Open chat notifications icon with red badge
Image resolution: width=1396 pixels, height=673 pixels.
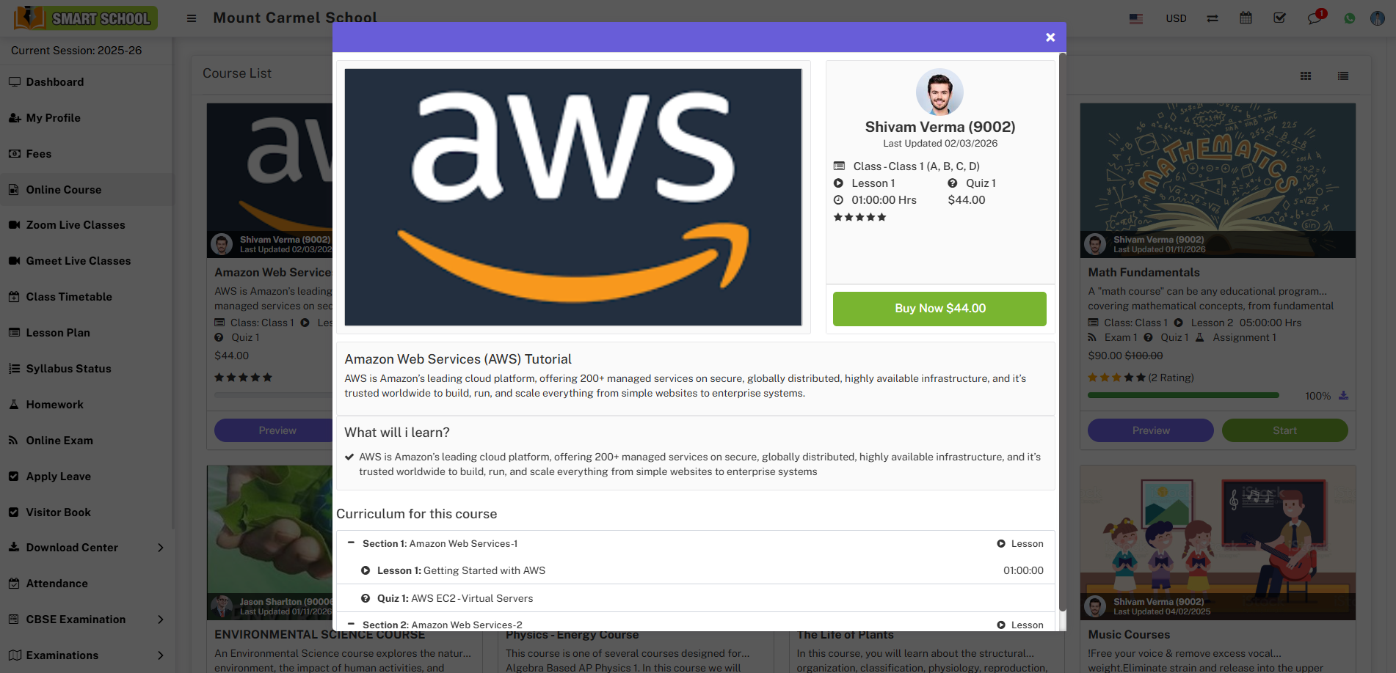pyautogui.click(x=1315, y=18)
